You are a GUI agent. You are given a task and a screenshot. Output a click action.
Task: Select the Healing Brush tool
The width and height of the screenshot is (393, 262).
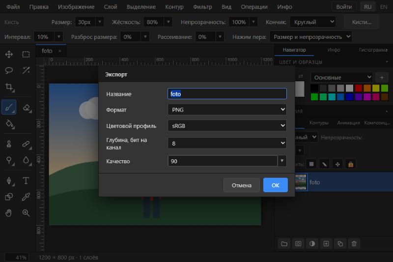point(26,144)
